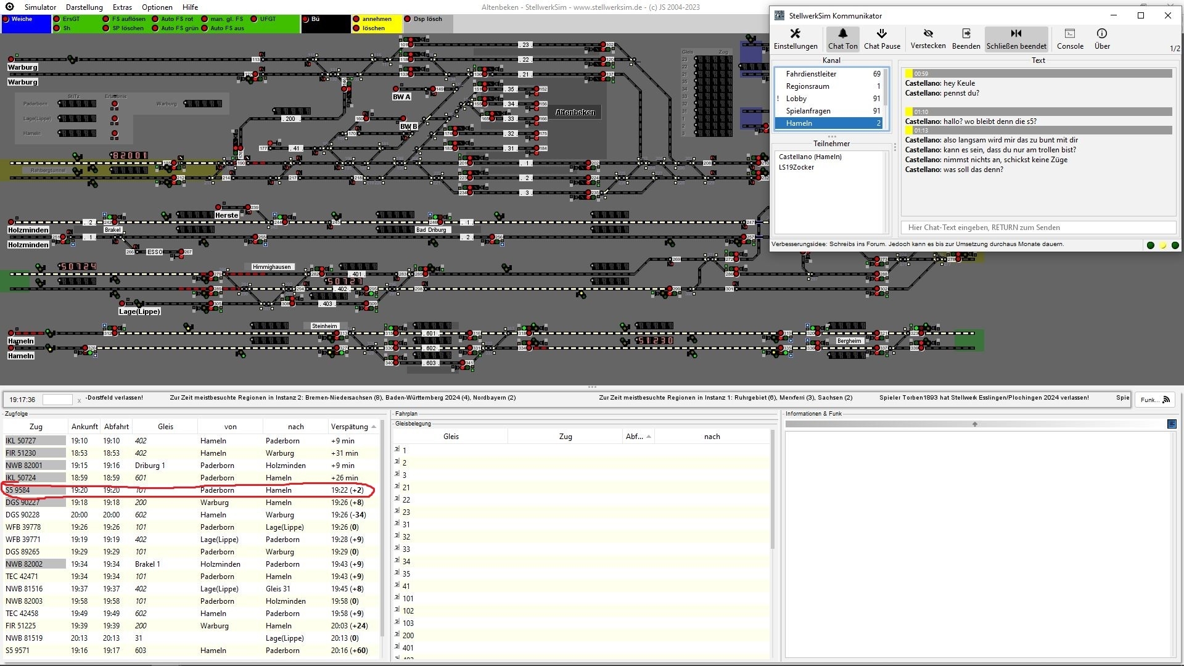Open the Extras menu
This screenshot has width=1184, height=666.
coord(122,7)
